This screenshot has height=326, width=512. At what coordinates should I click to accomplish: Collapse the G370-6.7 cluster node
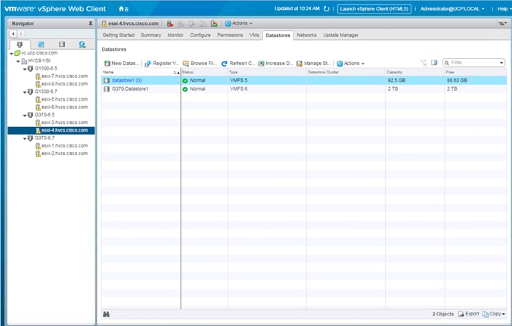point(24,138)
